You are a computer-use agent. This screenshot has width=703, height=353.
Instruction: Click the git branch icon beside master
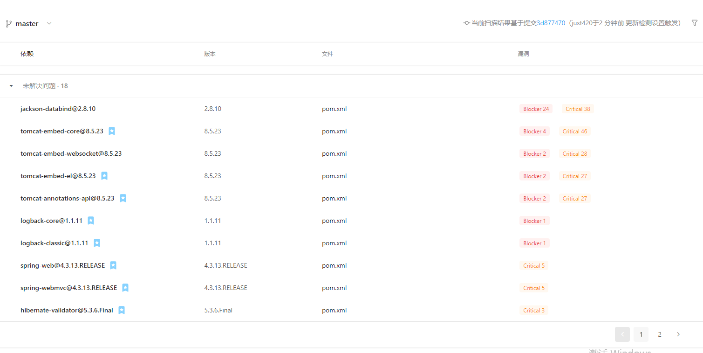[x=8, y=24]
